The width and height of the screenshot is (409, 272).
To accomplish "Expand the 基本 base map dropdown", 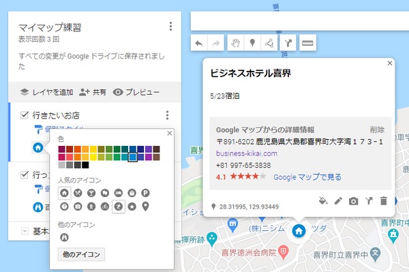I will tap(25, 231).
